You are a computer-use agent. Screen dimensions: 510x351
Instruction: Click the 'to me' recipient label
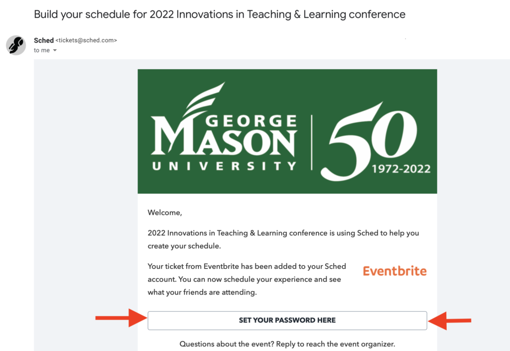pyautogui.click(x=42, y=50)
